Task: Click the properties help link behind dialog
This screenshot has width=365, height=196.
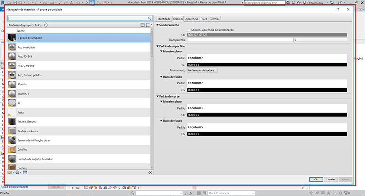Action: pyautogui.click(x=15, y=187)
